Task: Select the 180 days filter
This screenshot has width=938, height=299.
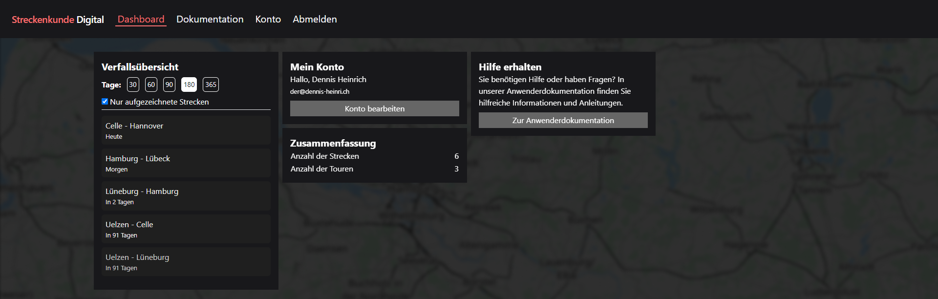Action: 189,85
